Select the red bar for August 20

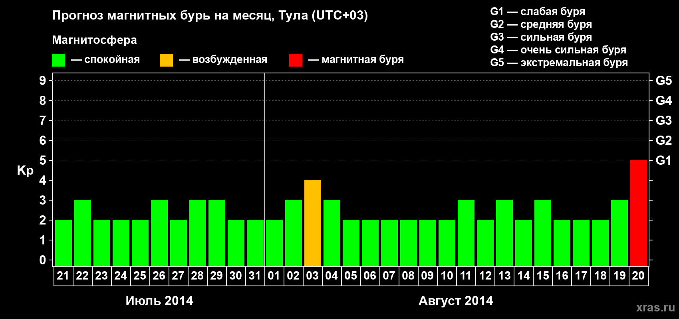pos(638,213)
